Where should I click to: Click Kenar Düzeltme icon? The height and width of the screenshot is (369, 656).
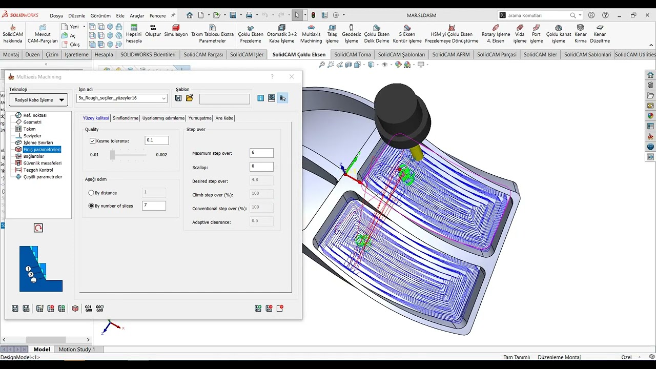point(600,34)
